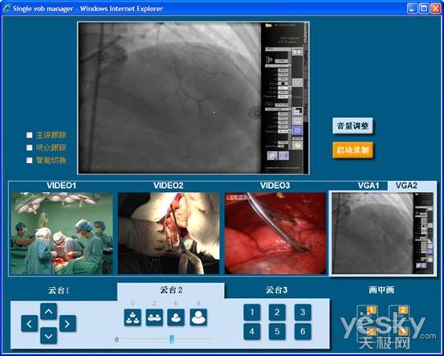
Task: Enable the 主讲跟踪 checkbox
Action: (30, 135)
